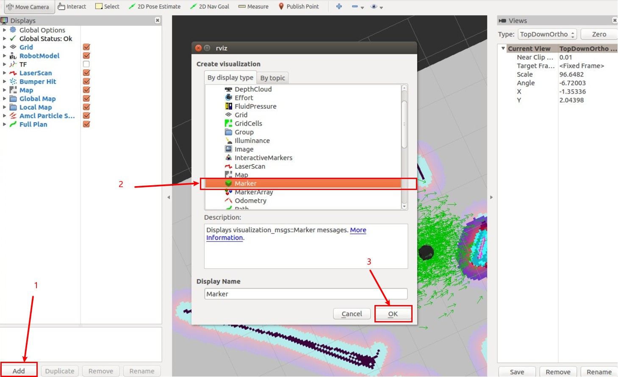
Task: Select InteractiveMarkers display type
Action: click(263, 157)
